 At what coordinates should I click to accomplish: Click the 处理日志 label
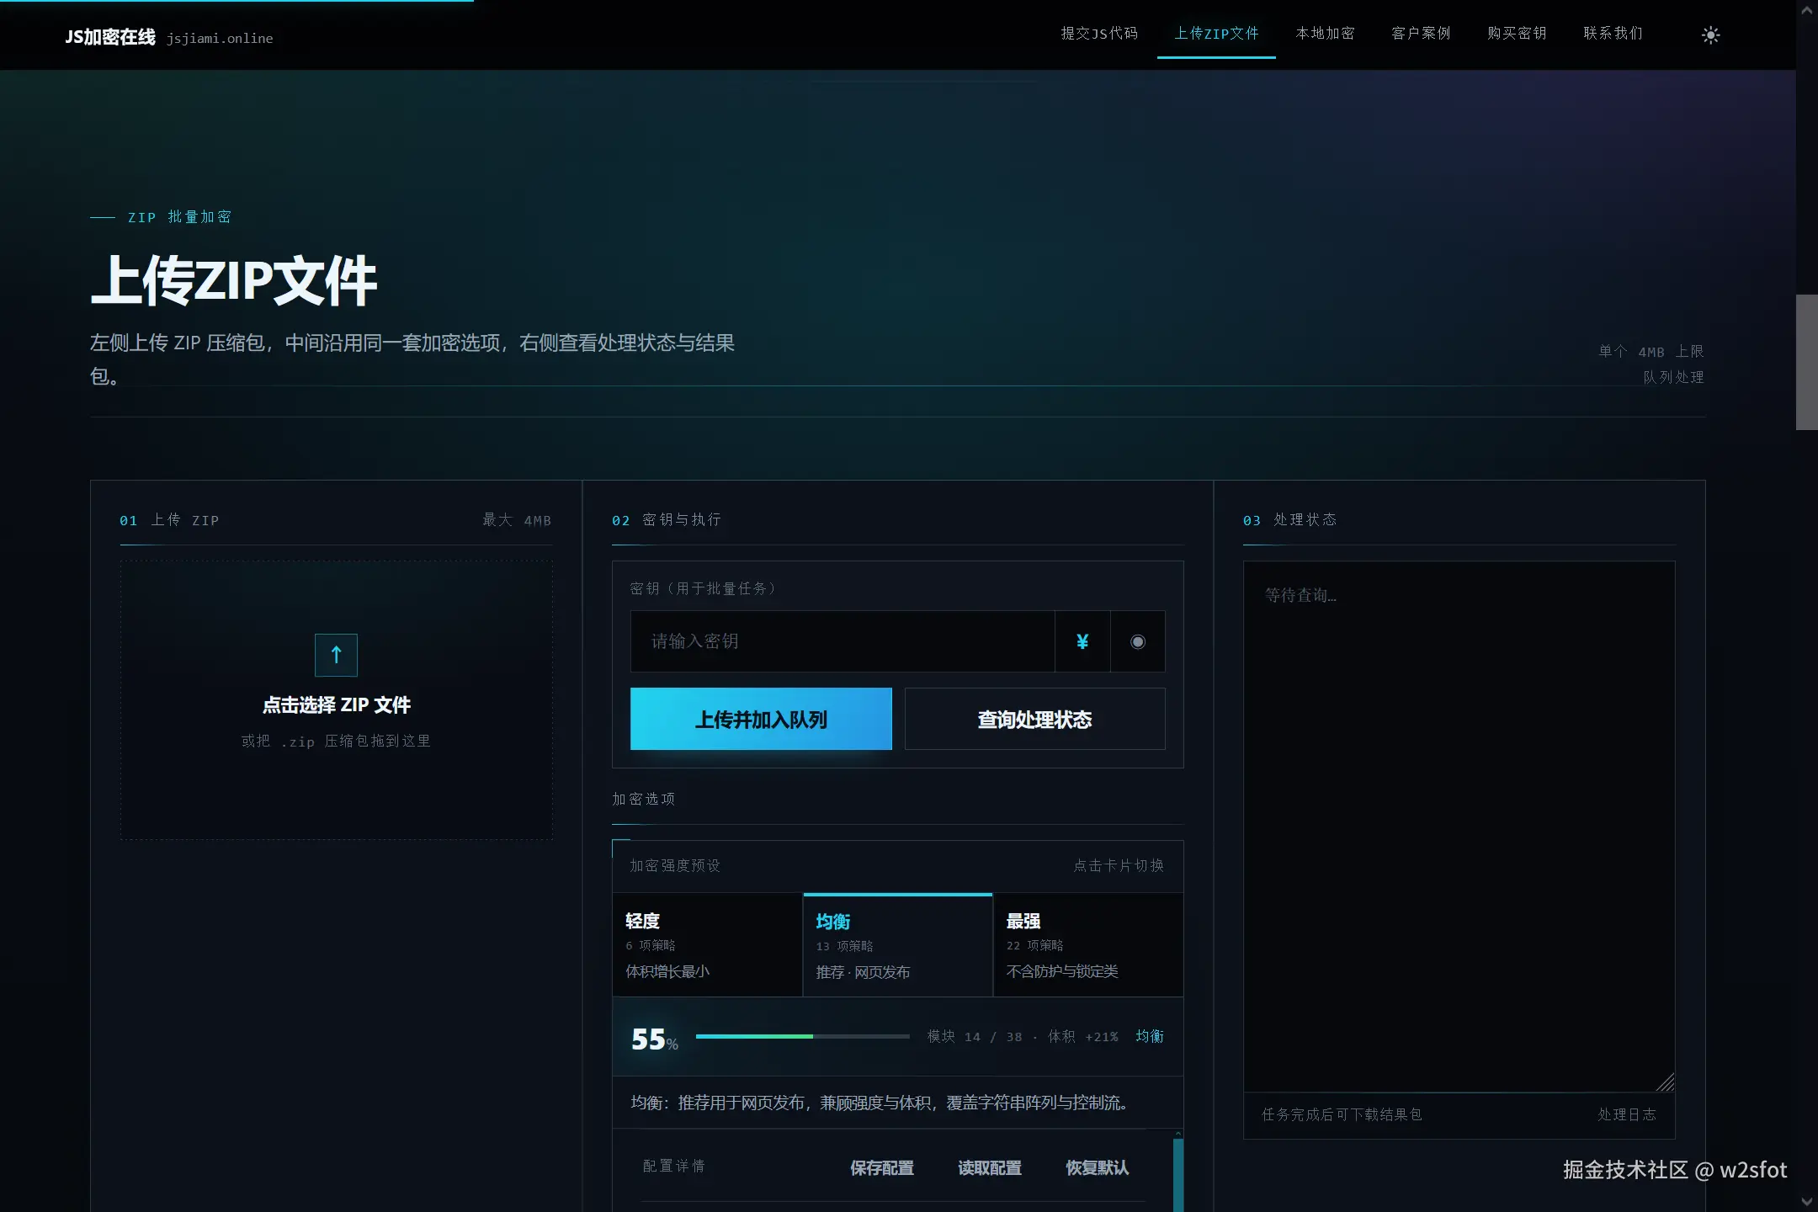pos(1627,1114)
